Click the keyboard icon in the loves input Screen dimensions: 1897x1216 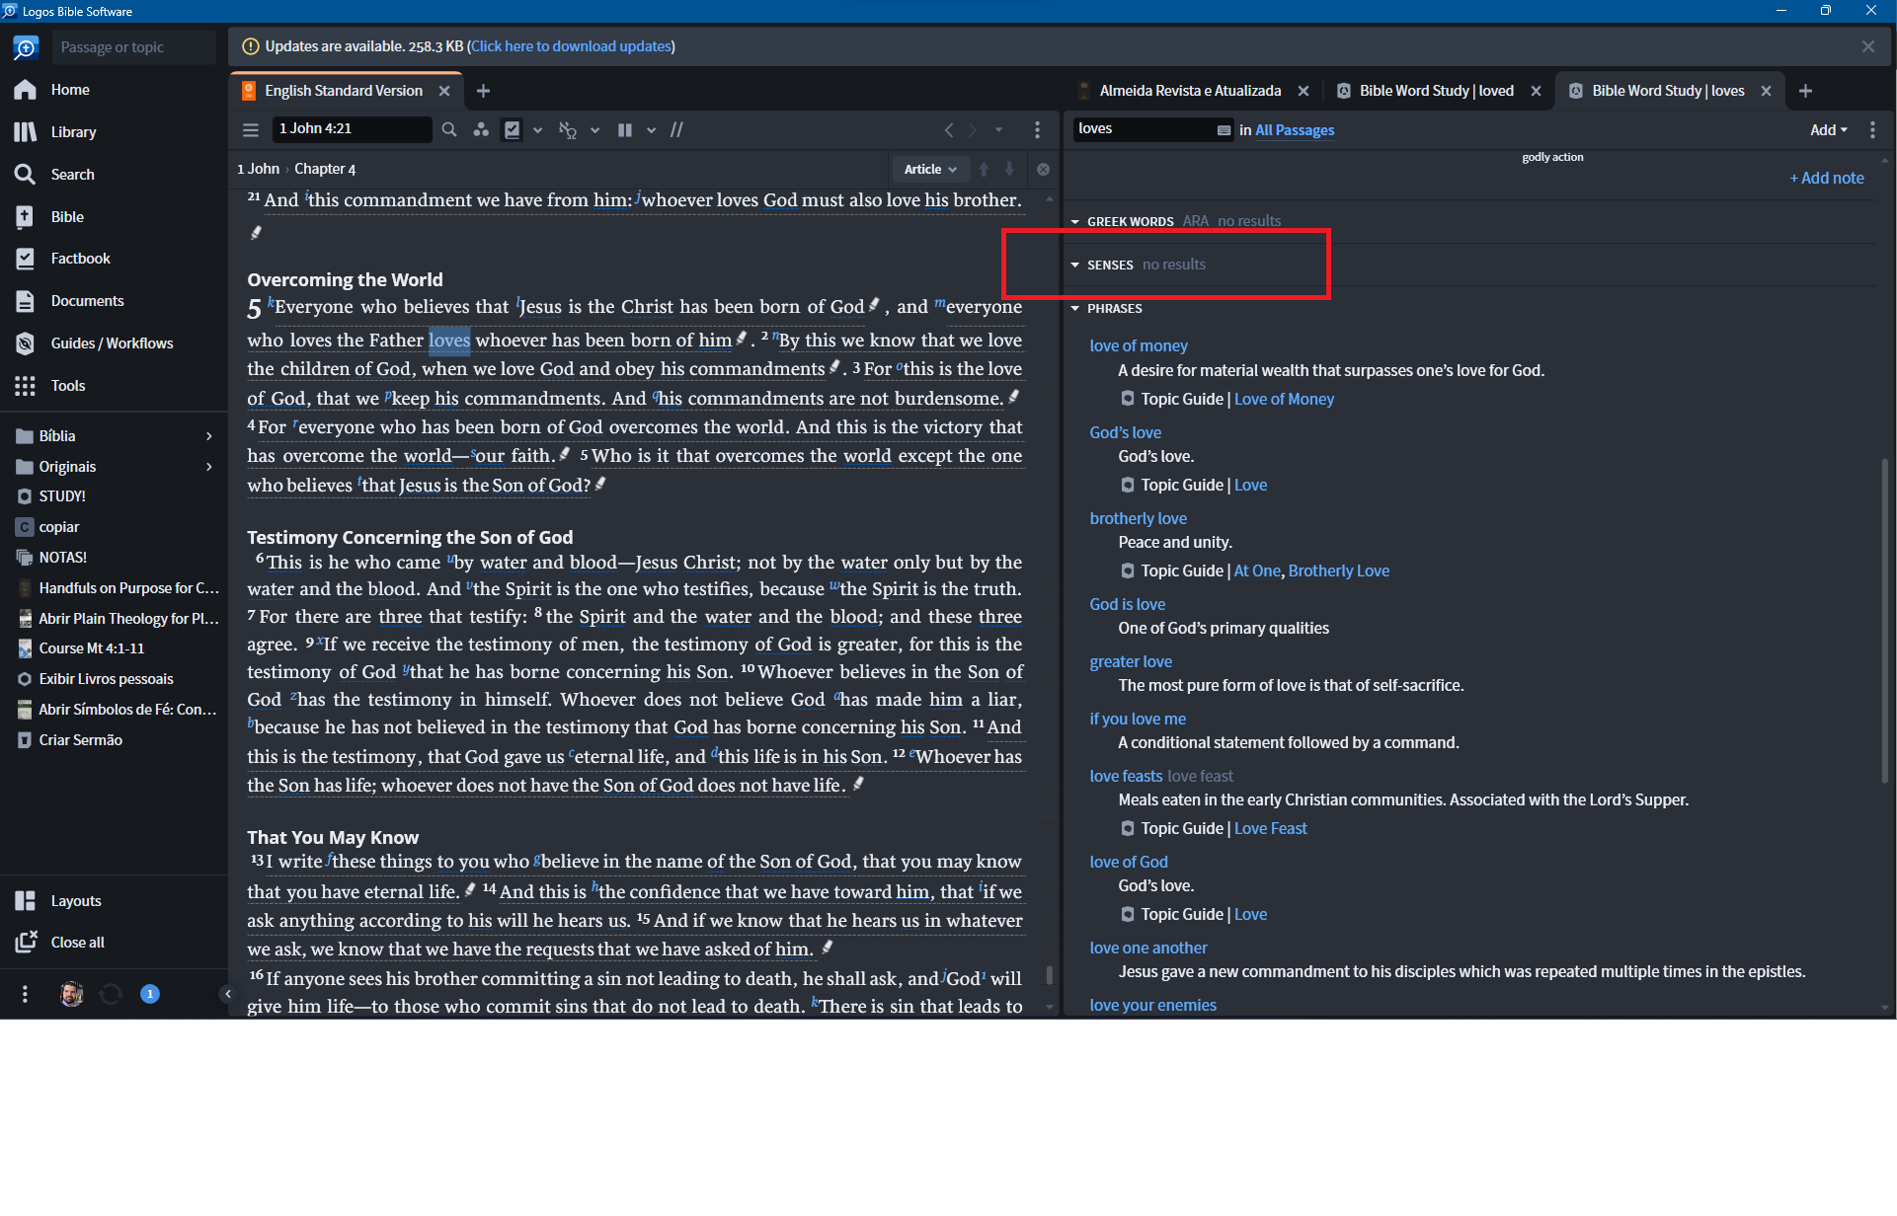point(1224,130)
